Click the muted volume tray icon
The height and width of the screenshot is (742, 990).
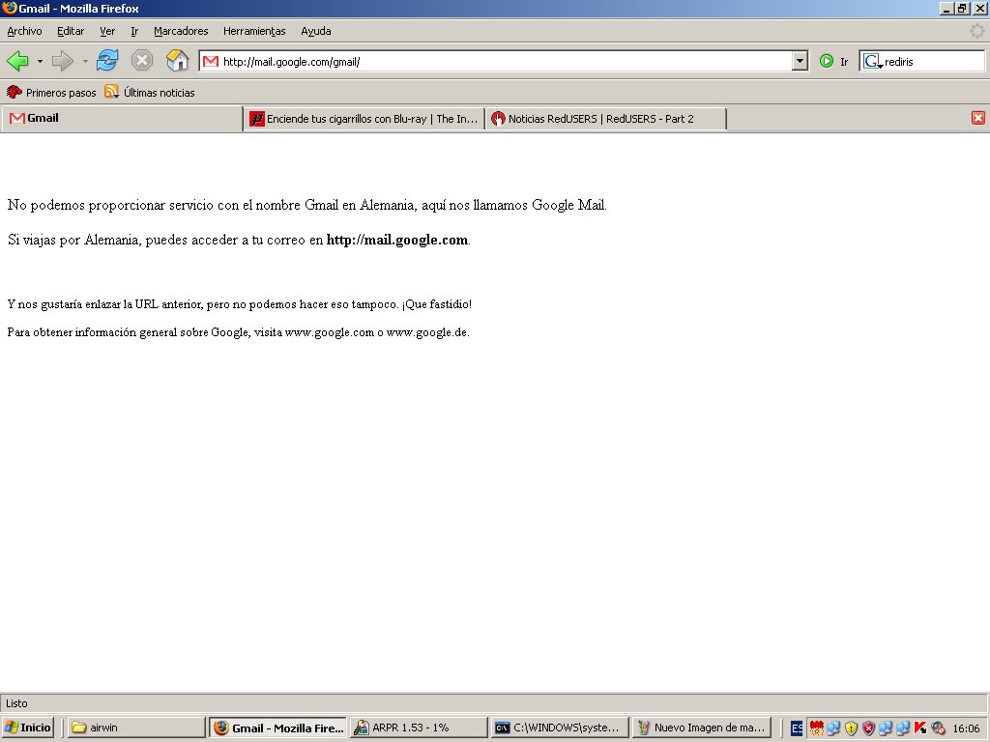938,728
